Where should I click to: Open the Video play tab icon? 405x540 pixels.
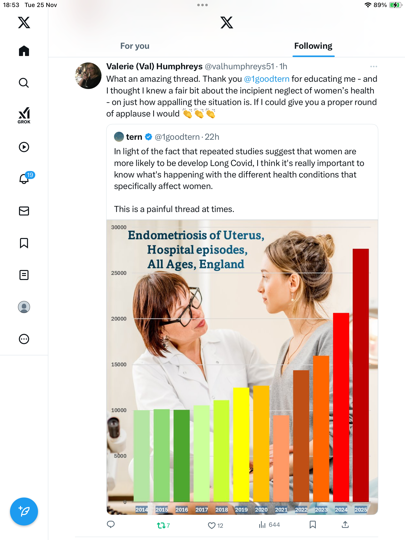24,147
